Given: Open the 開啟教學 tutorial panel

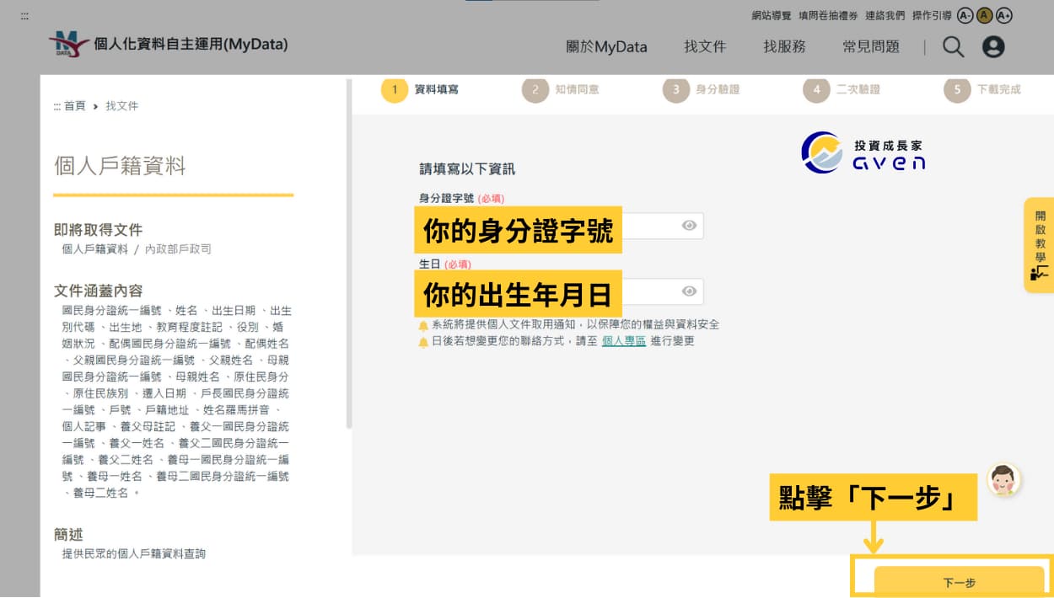Looking at the screenshot, I should click(1039, 246).
